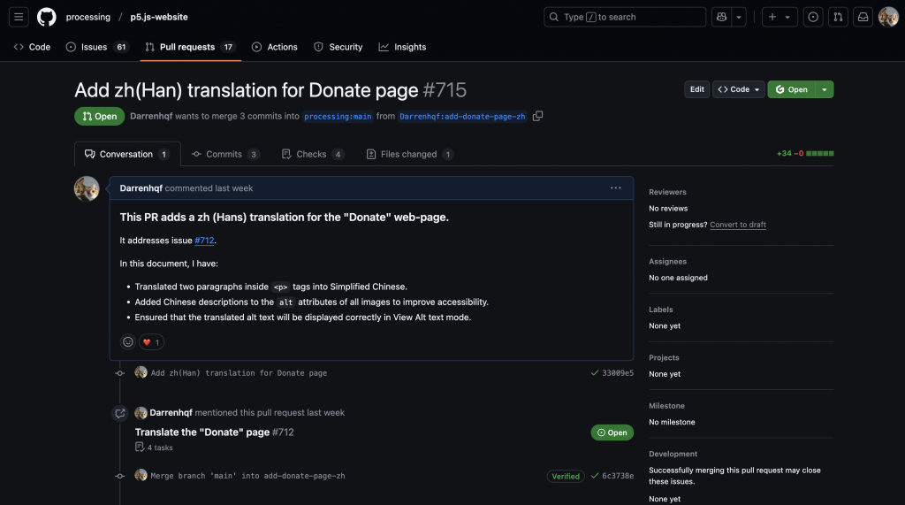Open the Pull requests tab

[x=191, y=47]
